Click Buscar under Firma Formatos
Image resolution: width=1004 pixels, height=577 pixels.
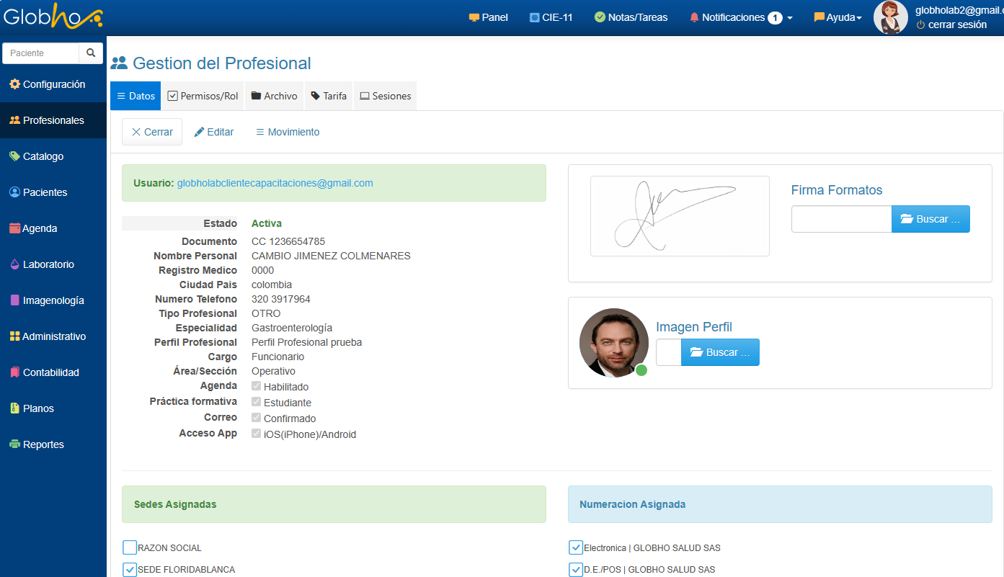pos(930,219)
